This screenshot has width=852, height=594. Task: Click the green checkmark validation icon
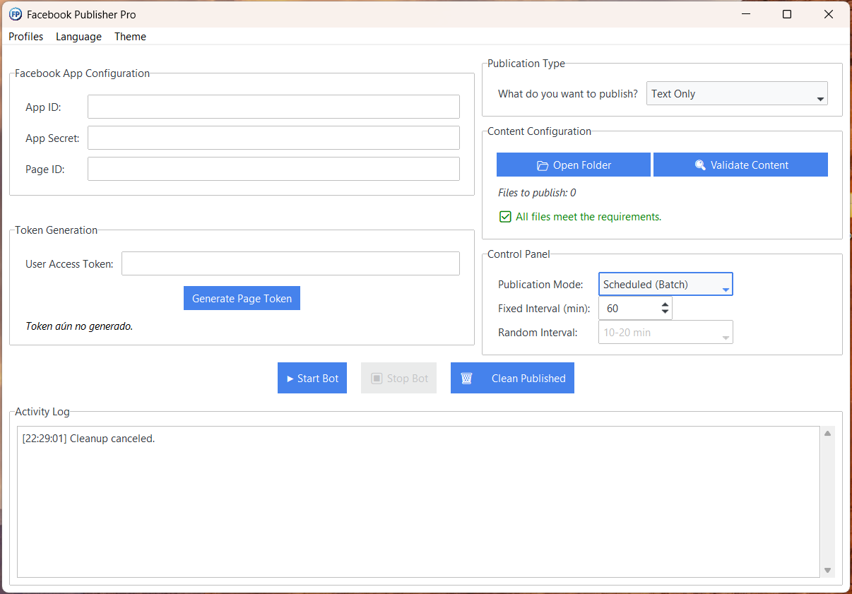[x=505, y=217]
